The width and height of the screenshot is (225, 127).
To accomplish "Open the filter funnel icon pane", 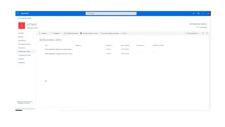I will [x=203, y=33].
